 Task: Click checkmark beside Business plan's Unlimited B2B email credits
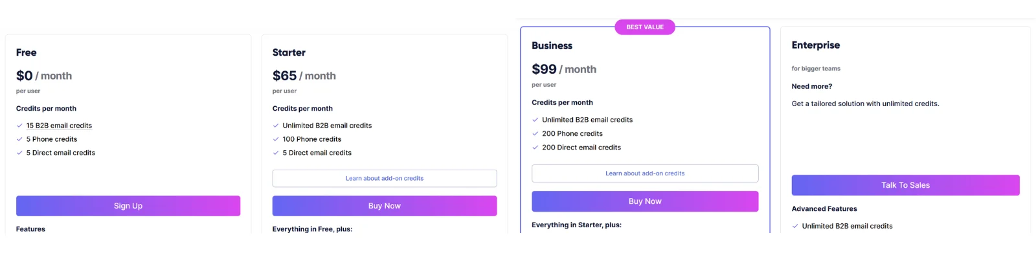(535, 120)
